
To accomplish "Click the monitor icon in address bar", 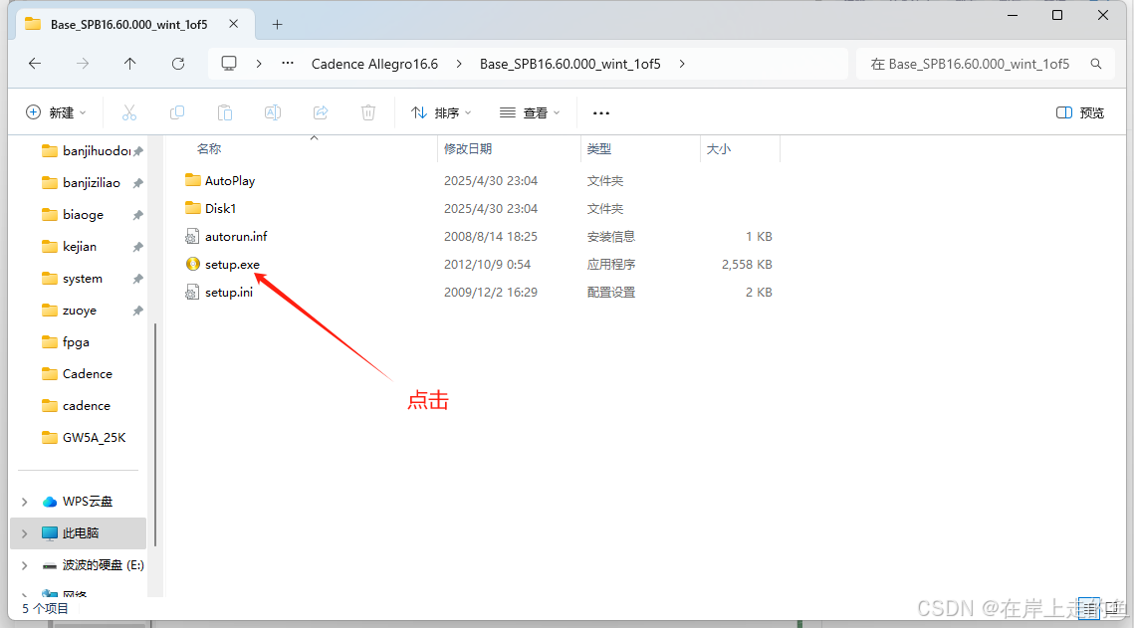I will click(229, 64).
